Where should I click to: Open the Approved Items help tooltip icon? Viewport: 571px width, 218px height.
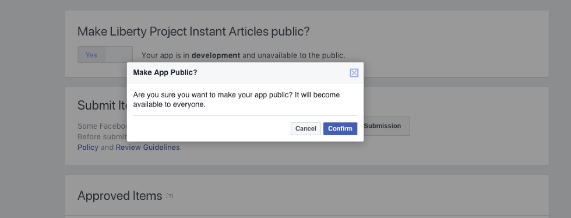pyautogui.click(x=170, y=196)
